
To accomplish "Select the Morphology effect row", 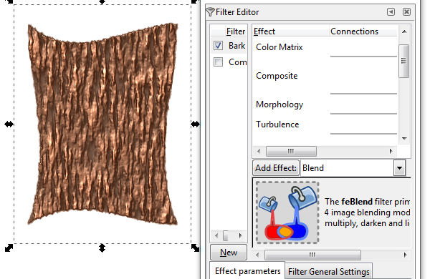I will pos(279,104).
